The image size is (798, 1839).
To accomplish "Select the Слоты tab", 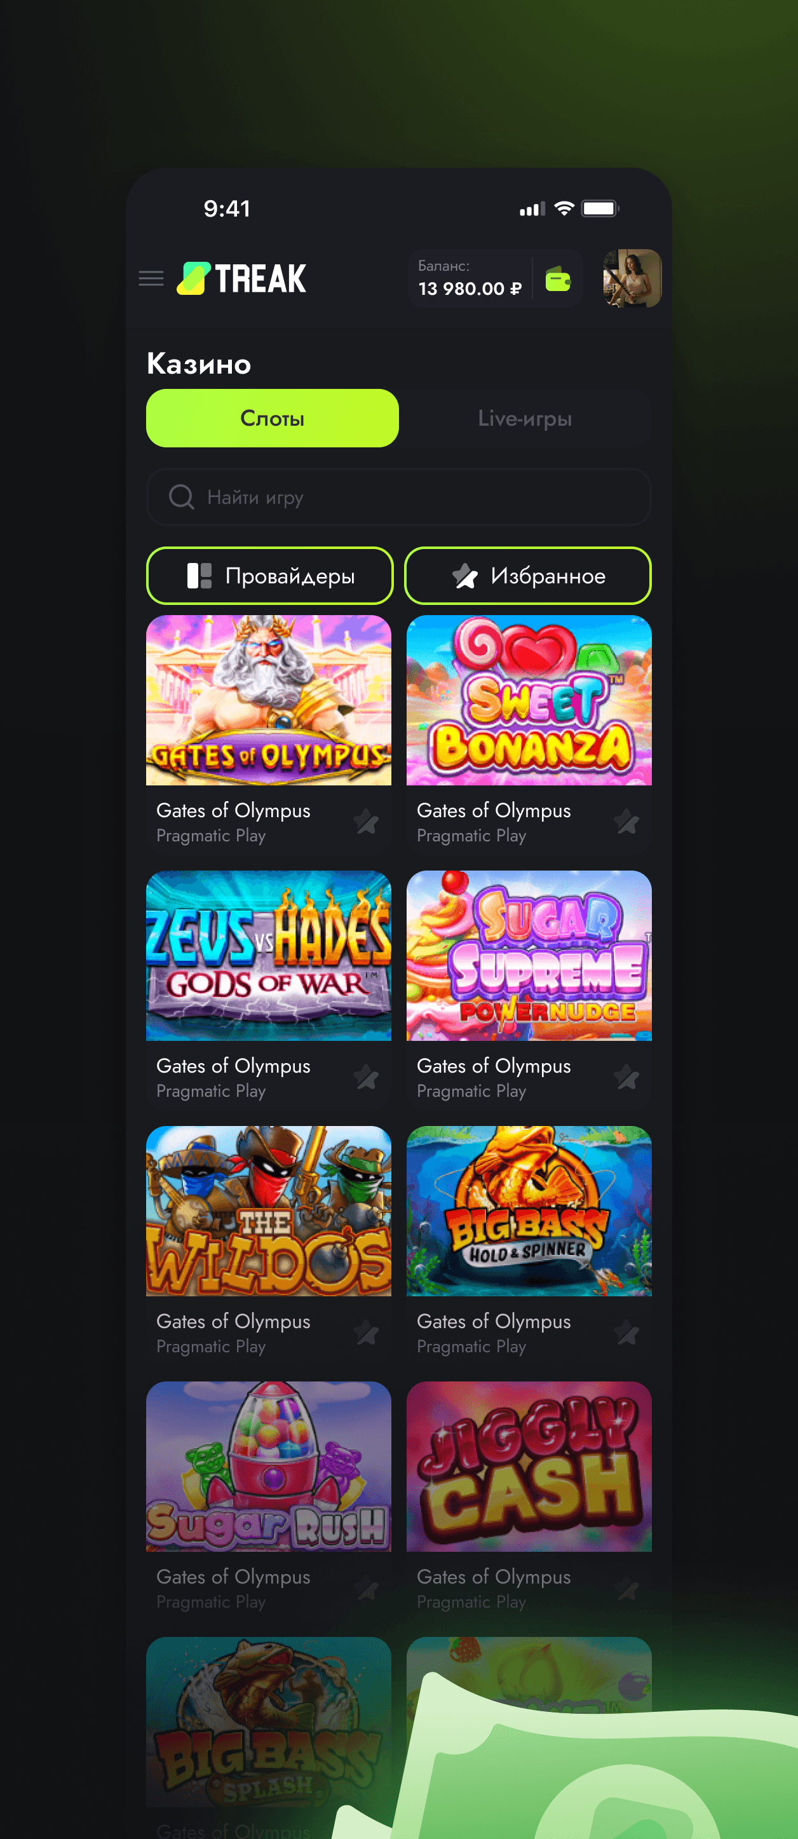I will [273, 418].
